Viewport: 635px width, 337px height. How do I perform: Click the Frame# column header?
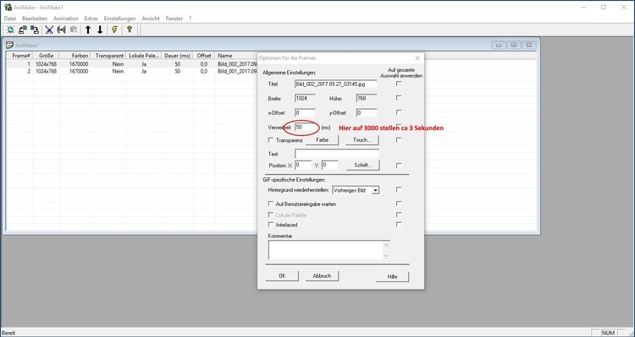[x=19, y=56]
